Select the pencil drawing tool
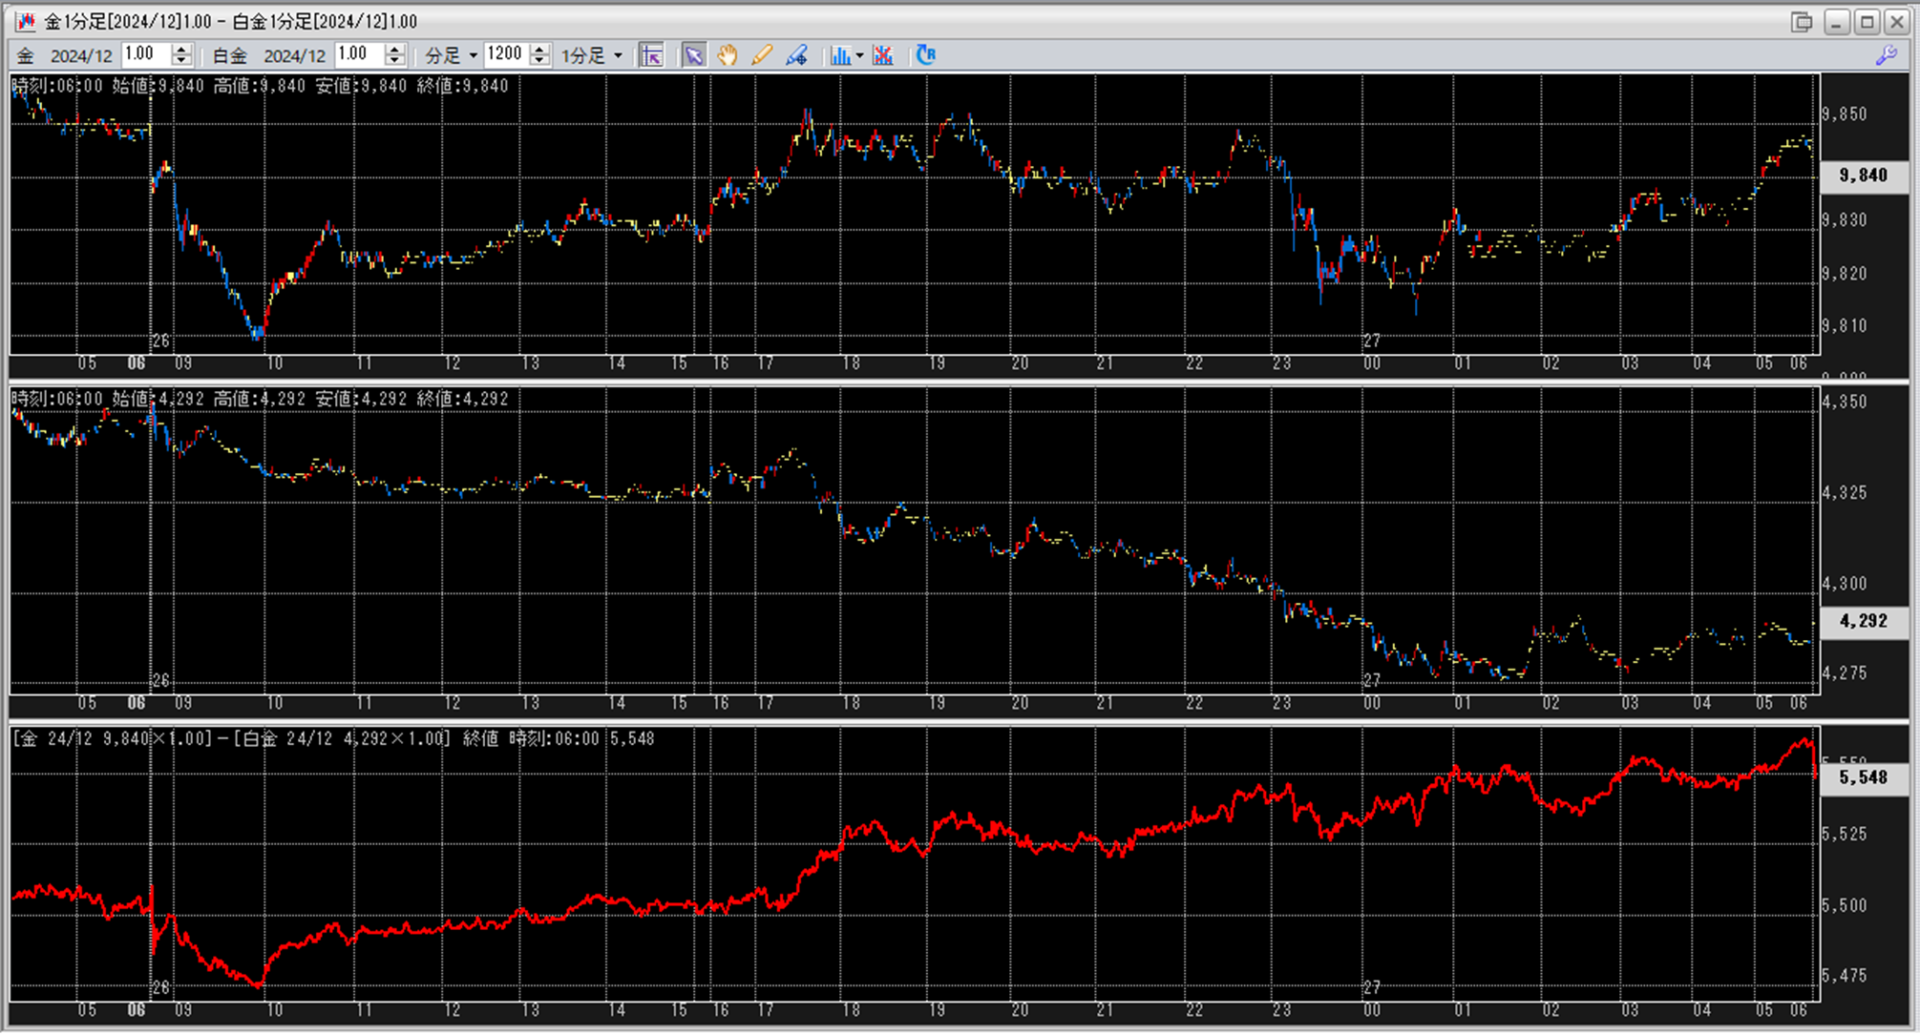Viewport: 1920px width, 1034px height. click(x=761, y=55)
